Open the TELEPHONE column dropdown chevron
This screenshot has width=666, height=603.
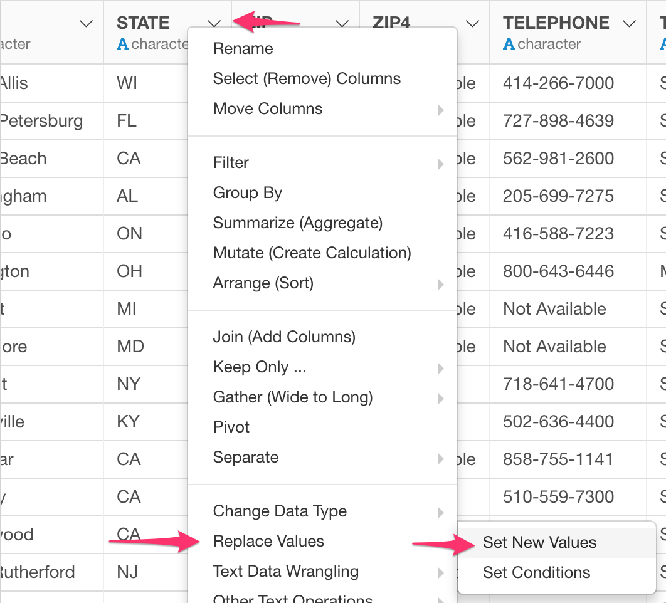point(629,23)
